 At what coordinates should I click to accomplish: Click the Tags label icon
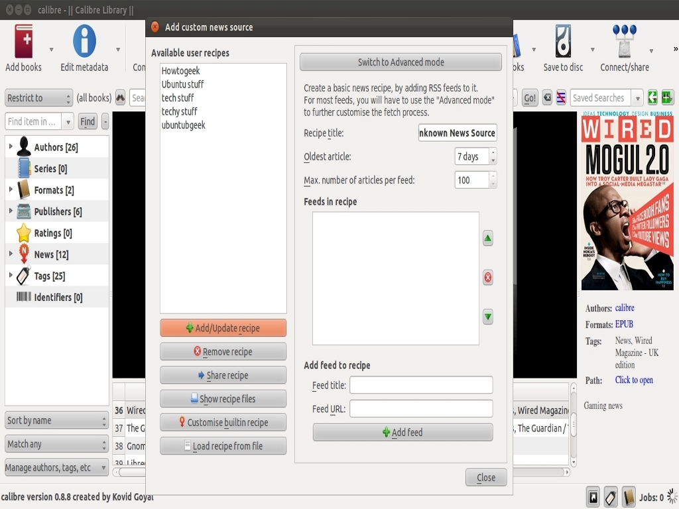[x=24, y=276]
